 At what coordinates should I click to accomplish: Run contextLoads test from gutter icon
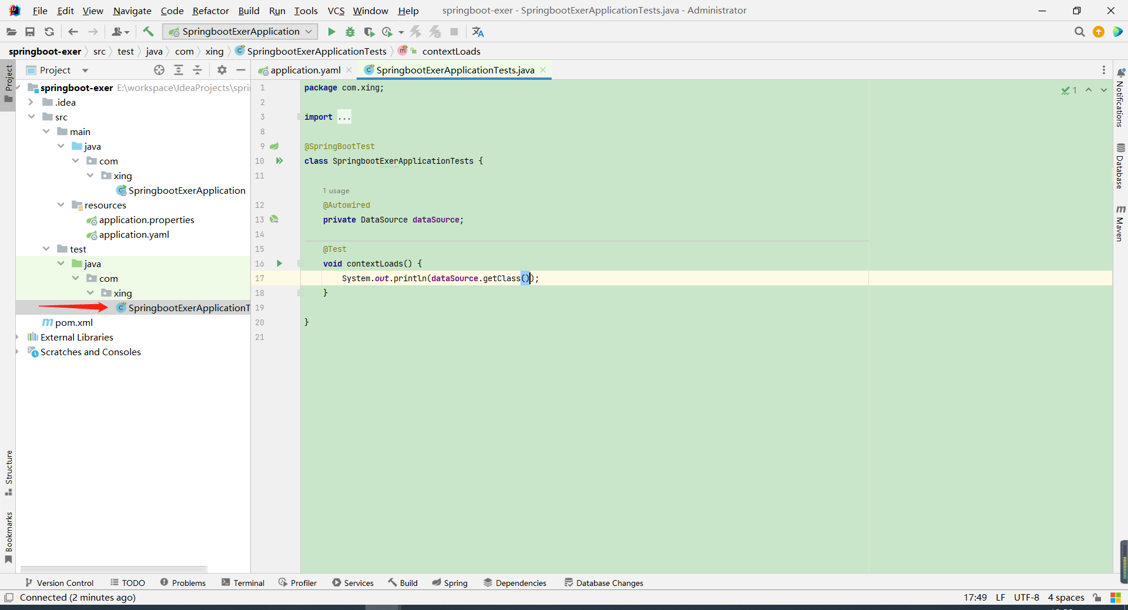tap(279, 264)
